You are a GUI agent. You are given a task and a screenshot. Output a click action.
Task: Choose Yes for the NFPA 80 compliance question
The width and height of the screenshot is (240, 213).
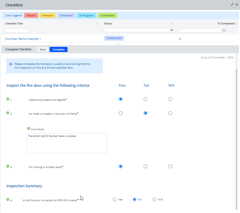point(115,199)
